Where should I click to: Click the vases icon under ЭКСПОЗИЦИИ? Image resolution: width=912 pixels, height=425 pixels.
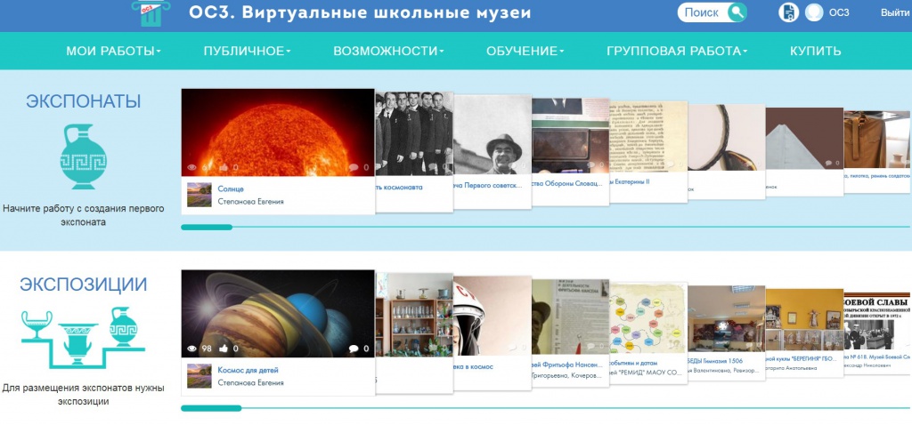83,337
